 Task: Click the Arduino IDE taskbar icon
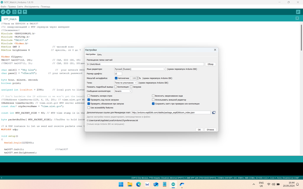pyautogui.click(x=173, y=185)
